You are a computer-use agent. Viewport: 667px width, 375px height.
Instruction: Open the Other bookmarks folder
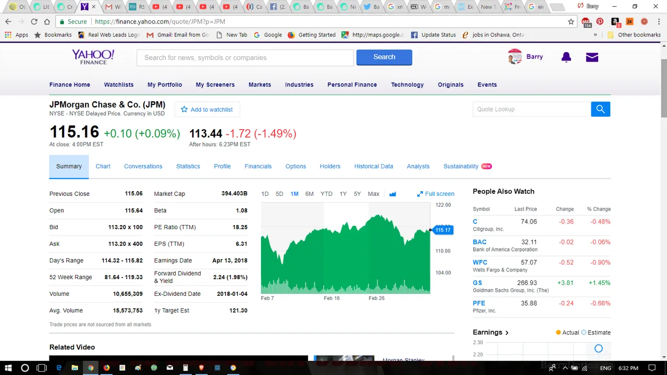coord(634,35)
